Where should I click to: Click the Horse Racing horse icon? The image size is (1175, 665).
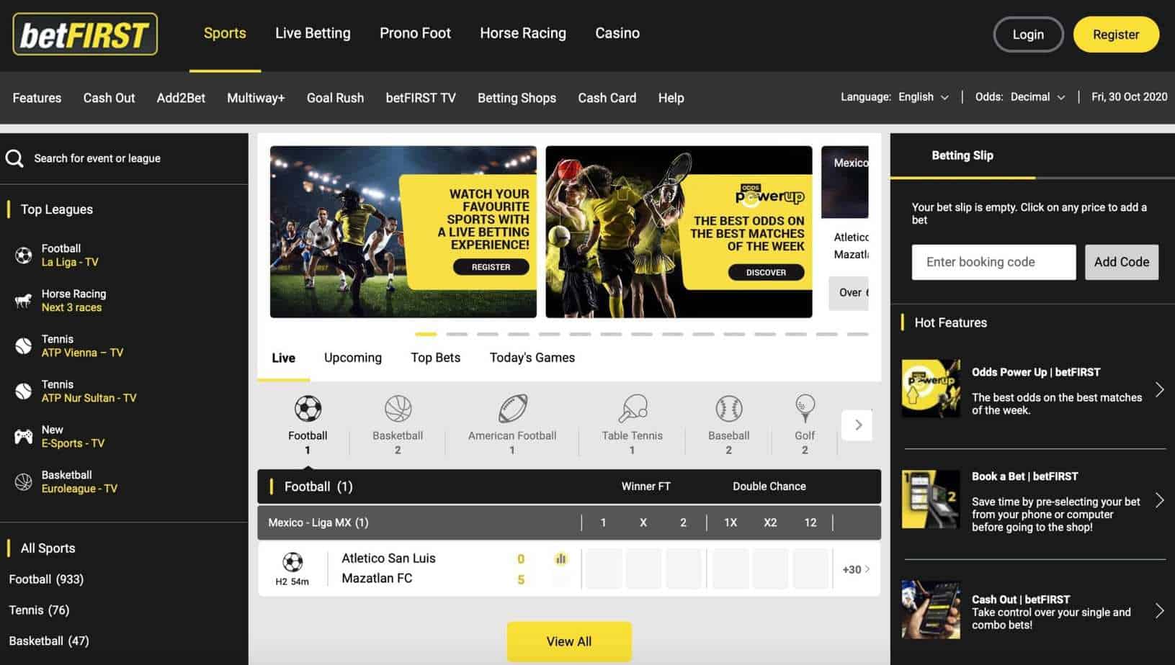(23, 301)
